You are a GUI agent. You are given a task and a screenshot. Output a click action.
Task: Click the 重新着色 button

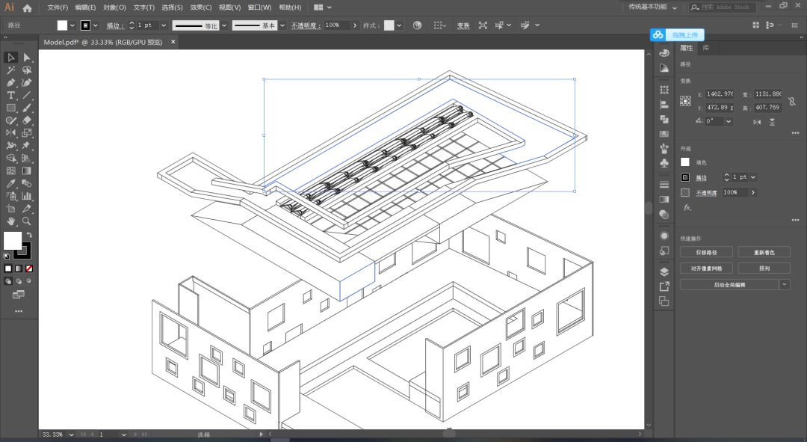click(x=764, y=253)
